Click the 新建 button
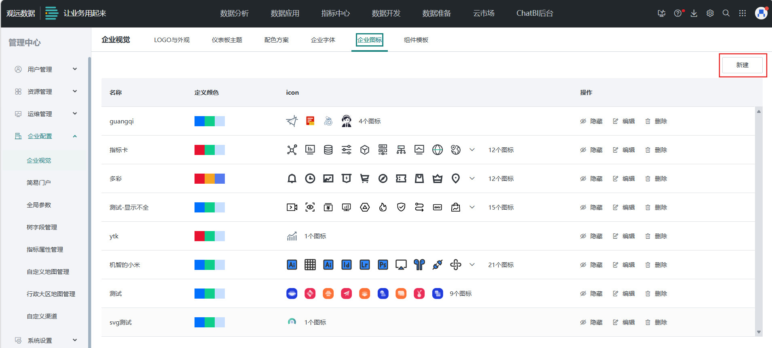 (x=742, y=65)
